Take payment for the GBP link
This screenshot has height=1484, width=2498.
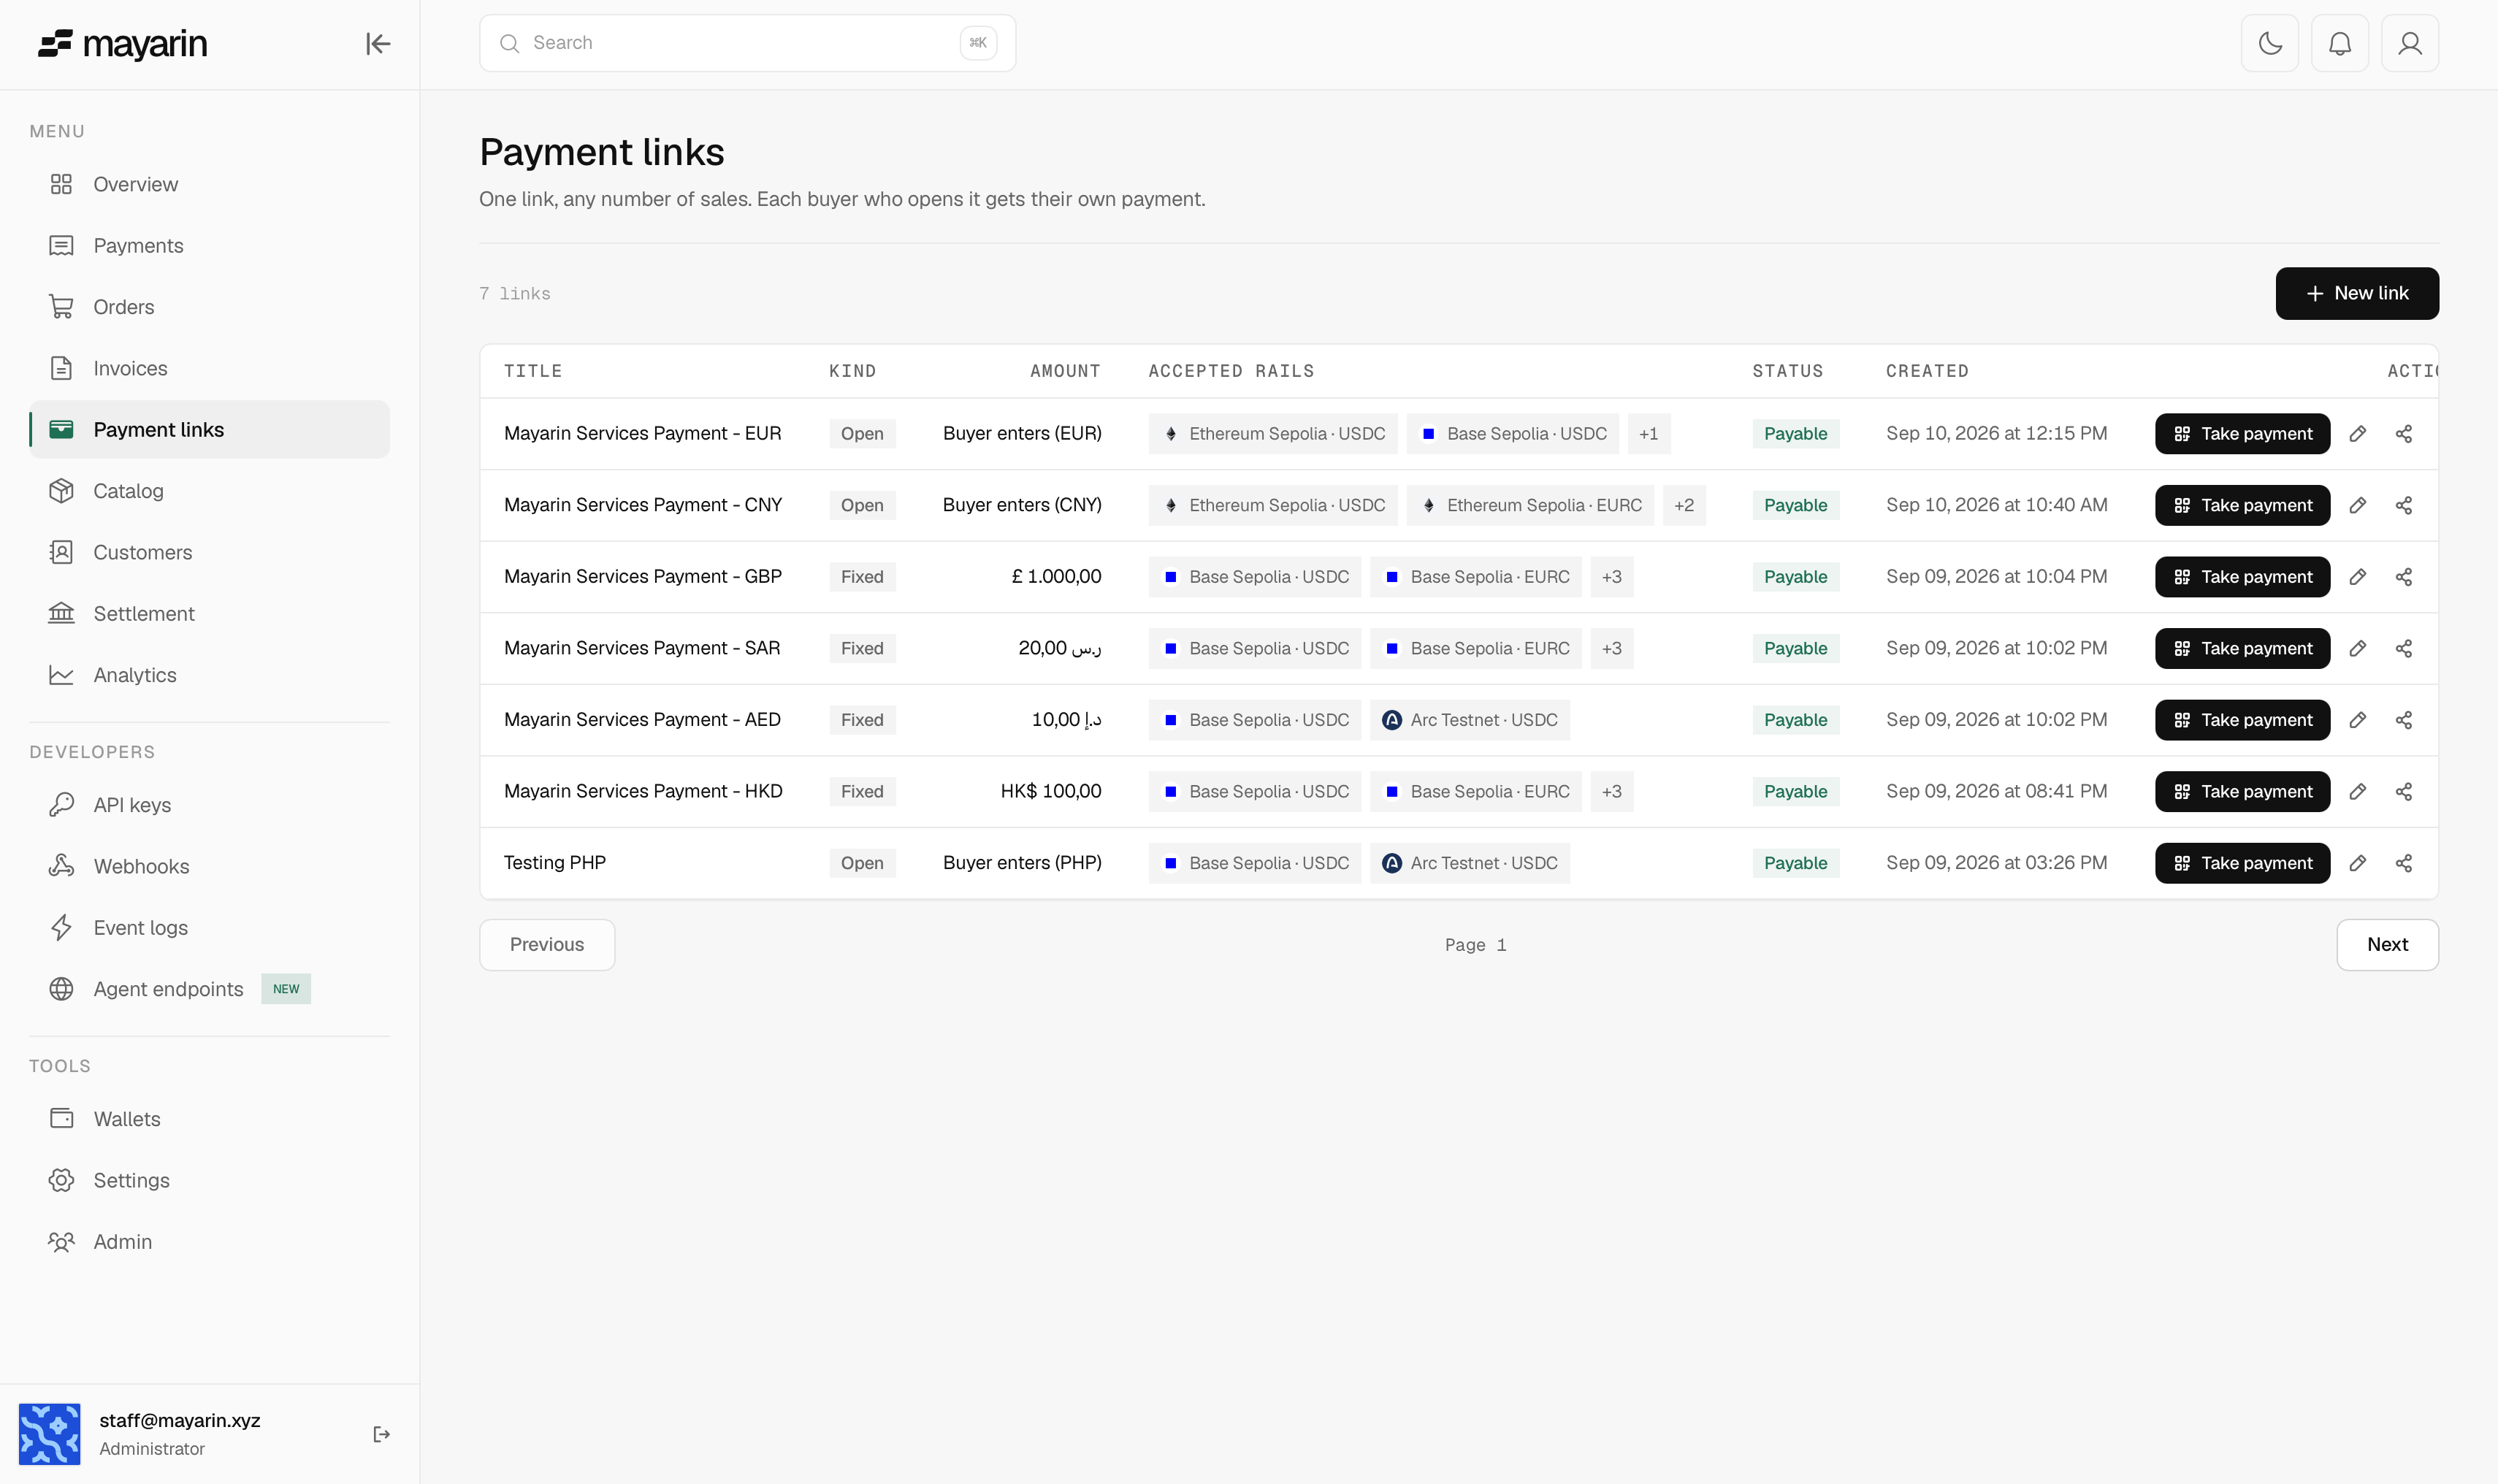tap(2242, 577)
